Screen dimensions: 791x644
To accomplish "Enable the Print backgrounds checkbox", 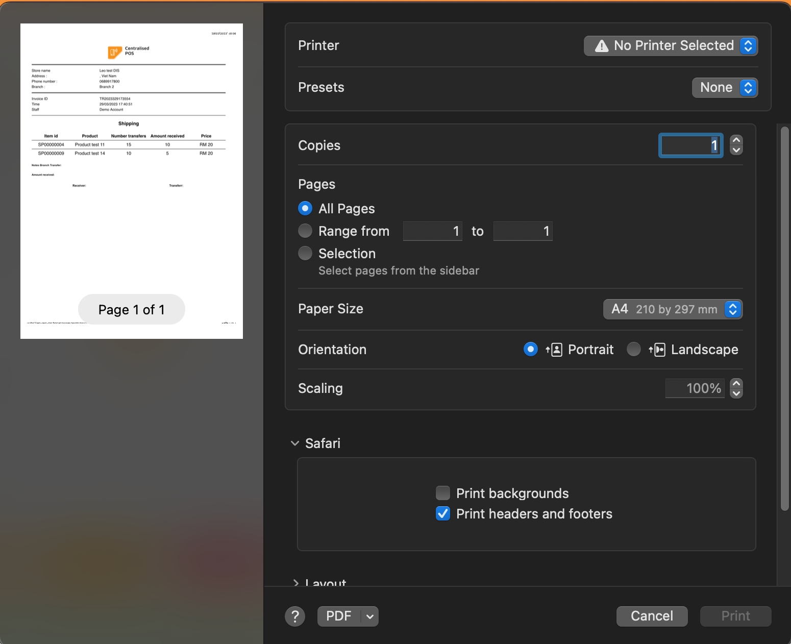I will 443,493.
